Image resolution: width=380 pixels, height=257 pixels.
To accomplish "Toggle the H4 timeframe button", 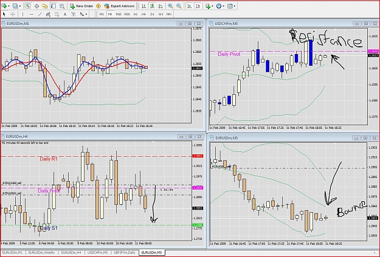I will tap(143, 15).
